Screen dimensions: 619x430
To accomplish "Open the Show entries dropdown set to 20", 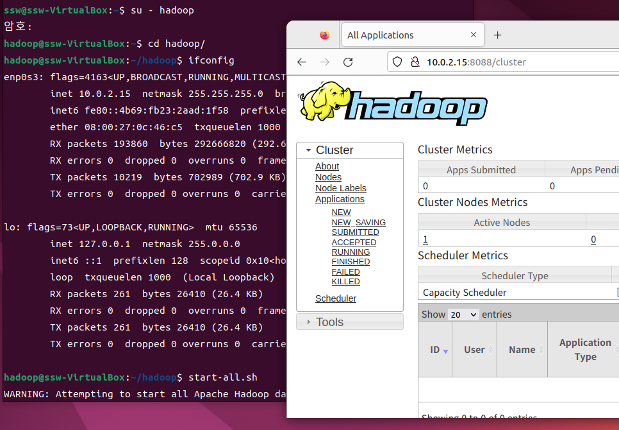I will (x=463, y=314).
